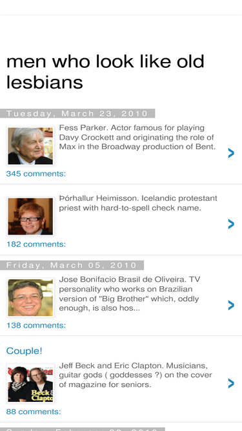
Task: Open the 345 comments link
Action: [x=36, y=174]
